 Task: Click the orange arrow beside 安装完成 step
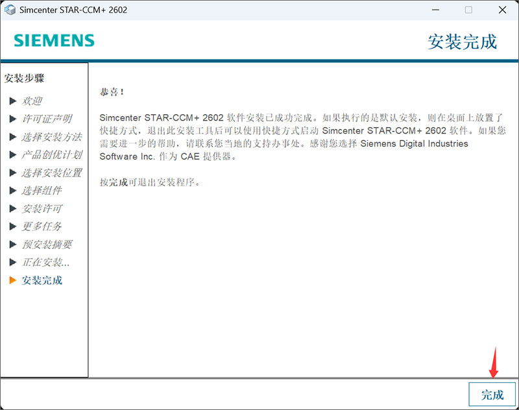tap(13, 280)
